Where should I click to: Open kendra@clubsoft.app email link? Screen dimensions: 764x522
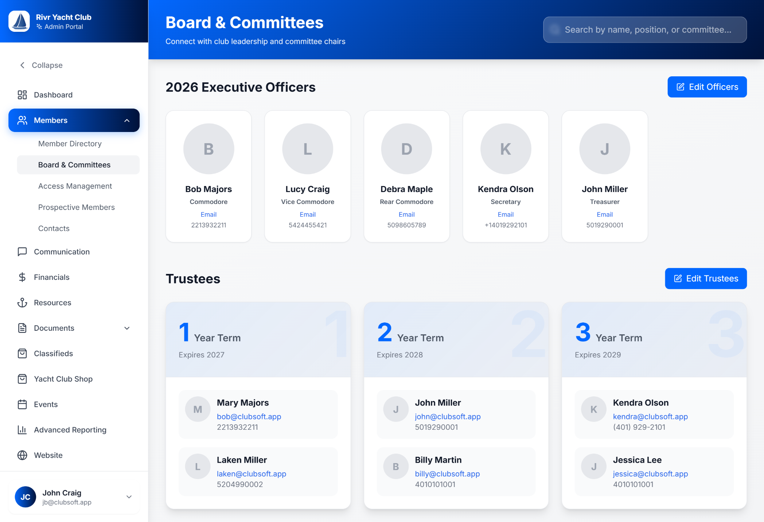point(650,416)
